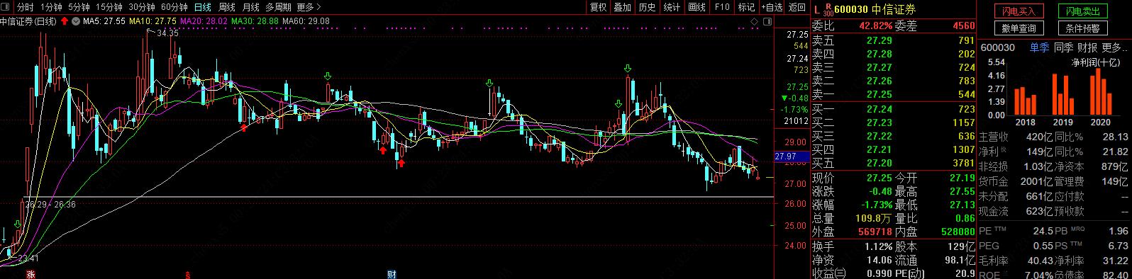1132x279 pixels.
Task: Switch chart to 15分钟 period
Action: tap(109, 7)
